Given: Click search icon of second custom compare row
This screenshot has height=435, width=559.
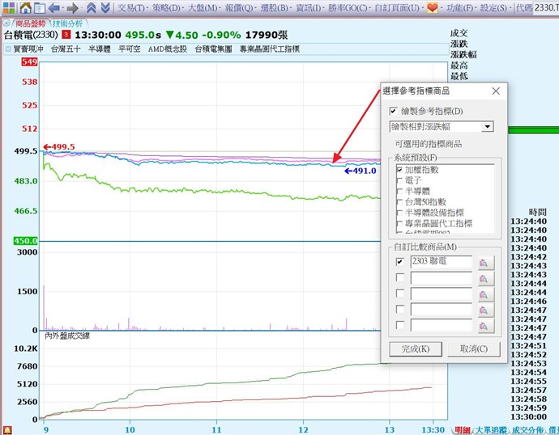Looking at the screenshot, I should pyautogui.click(x=484, y=278).
